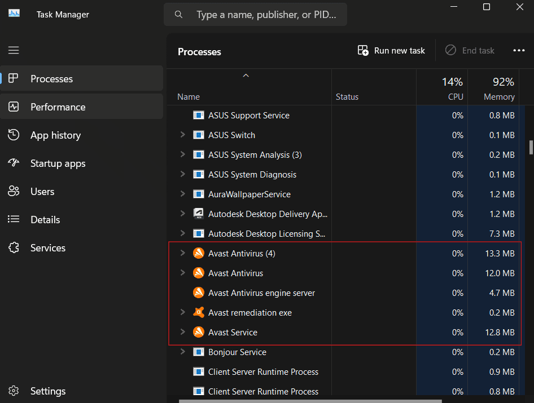Expand the ASUS Switch process group
This screenshot has height=403, width=534.
click(182, 135)
